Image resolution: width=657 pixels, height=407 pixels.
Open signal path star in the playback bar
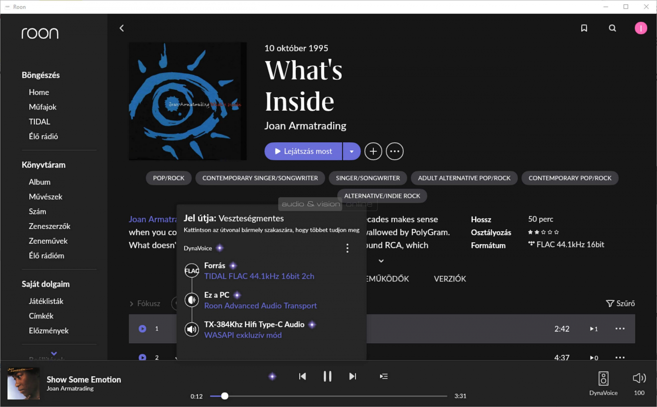click(x=272, y=376)
